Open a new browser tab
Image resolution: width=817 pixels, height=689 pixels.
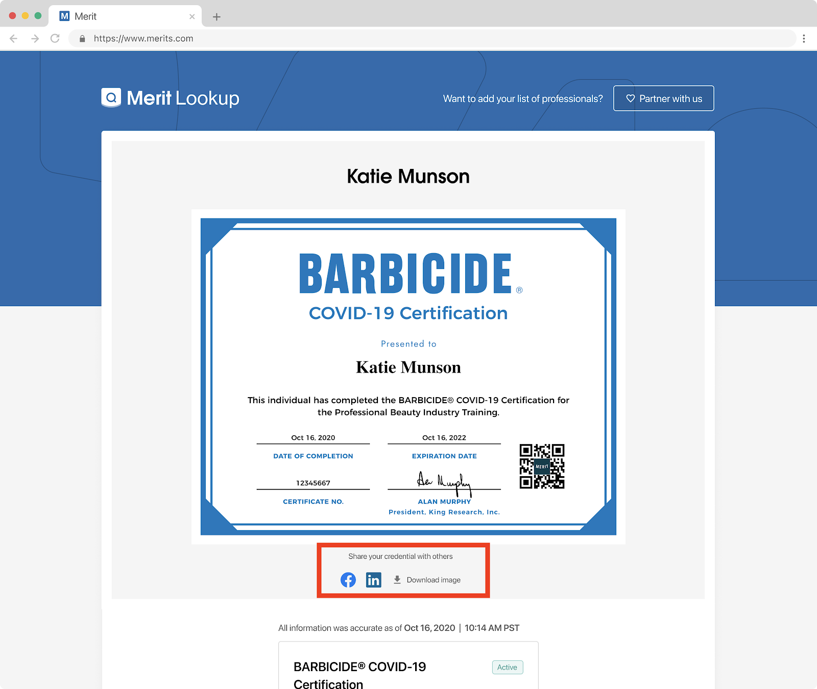click(x=217, y=17)
